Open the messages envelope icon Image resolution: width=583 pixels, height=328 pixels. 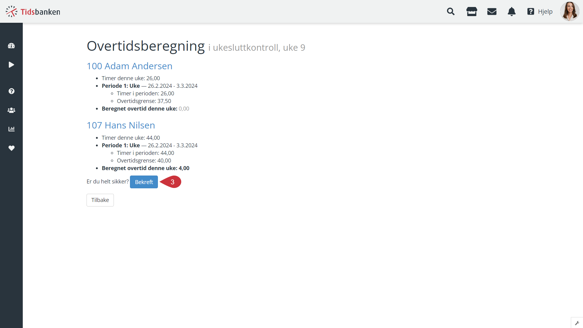pos(492,12)
